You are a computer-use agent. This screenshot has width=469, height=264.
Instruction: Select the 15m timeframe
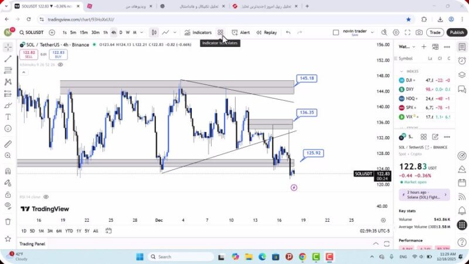point(84,33)
